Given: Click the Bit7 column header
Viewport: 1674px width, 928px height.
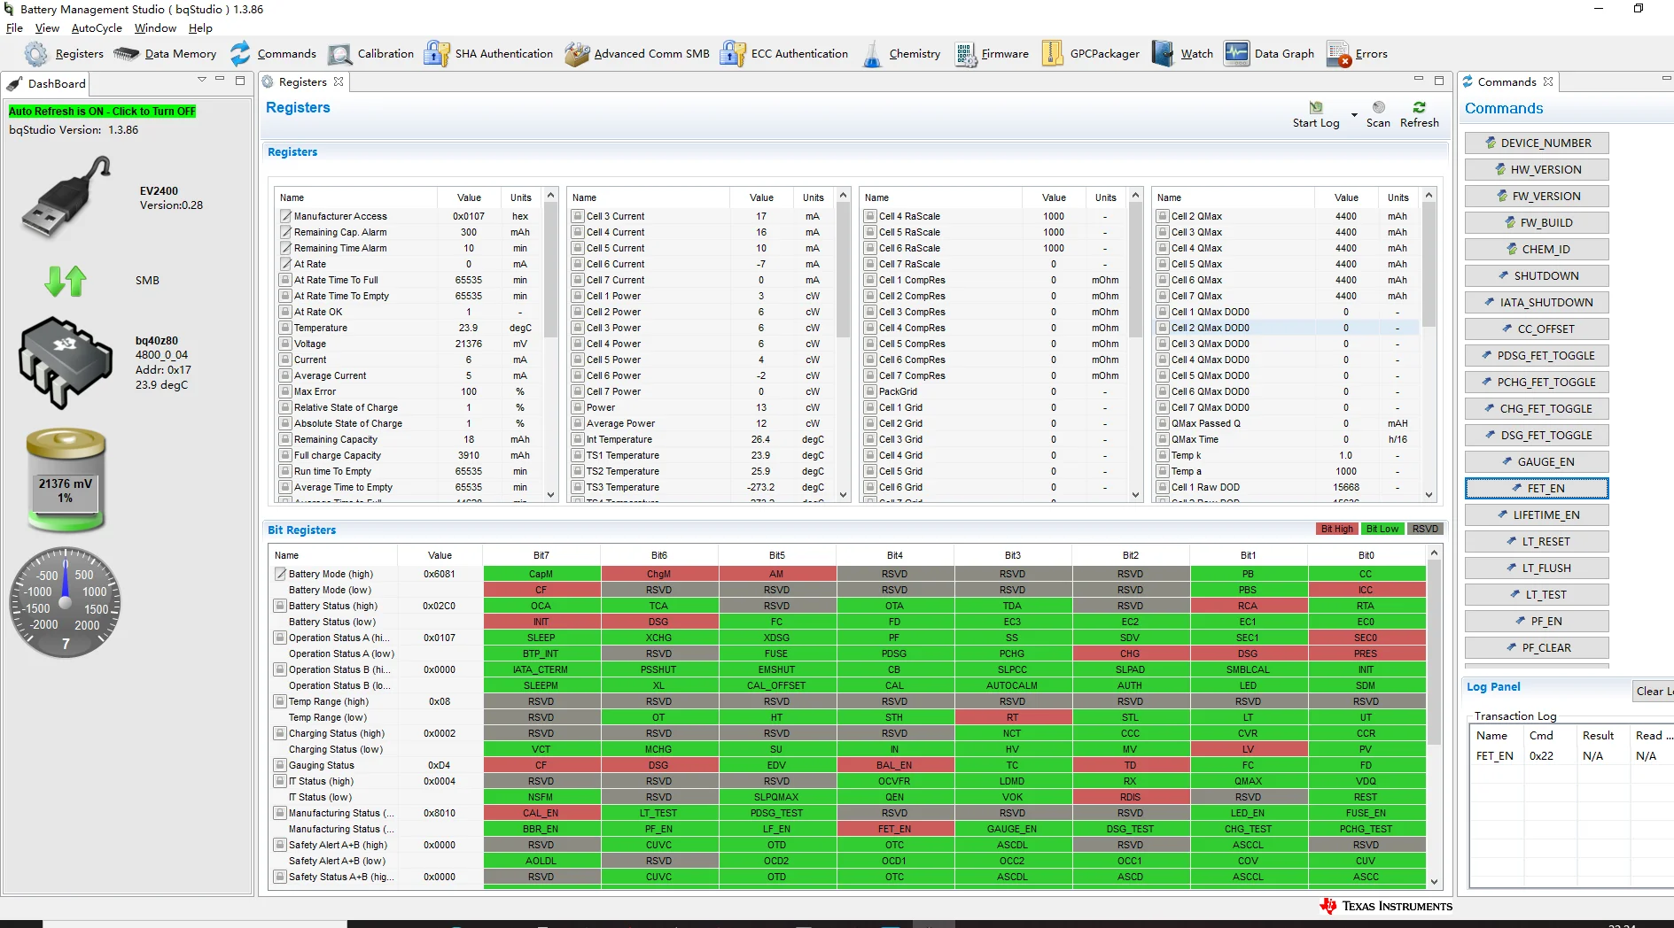Looking at the screenshot, I should (541, 555).
